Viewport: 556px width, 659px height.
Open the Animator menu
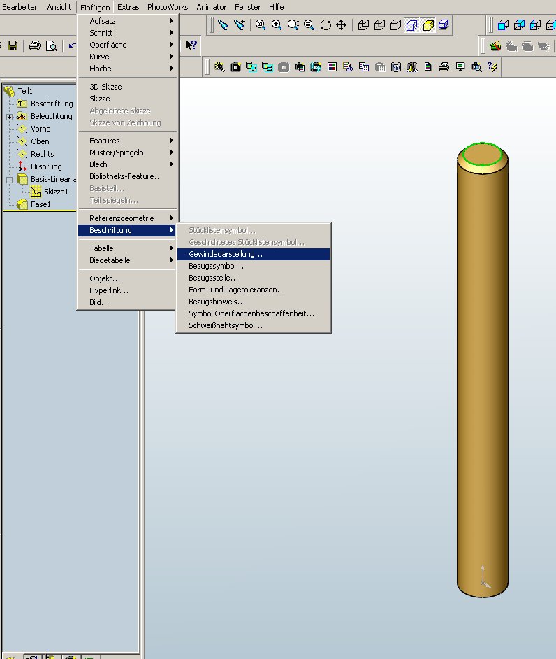pos(211,7)
